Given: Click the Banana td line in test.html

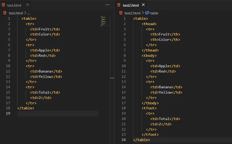Looking at the screenshot, I should click(x=46, y=71).
